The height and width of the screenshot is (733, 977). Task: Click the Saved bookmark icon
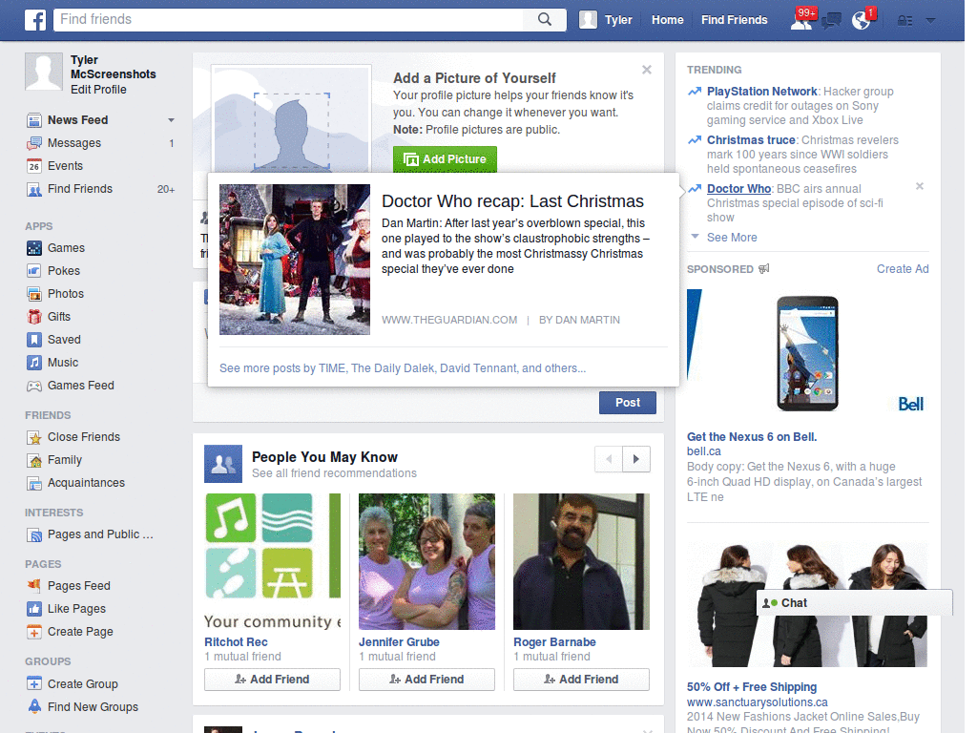[34, 340]
